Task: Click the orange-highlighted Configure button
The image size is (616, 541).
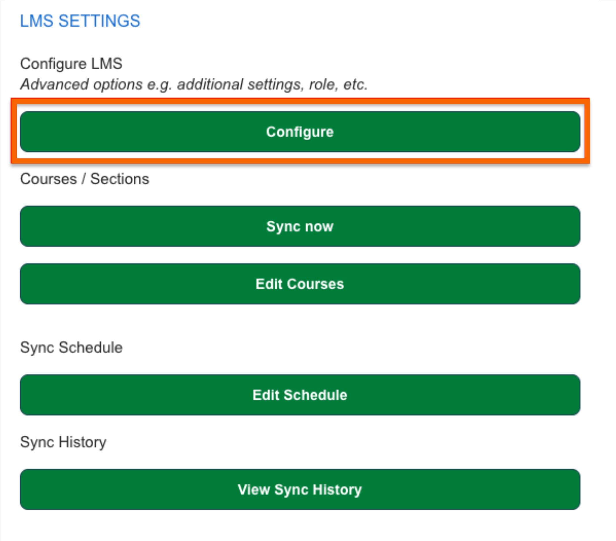Action: (300, 132)
